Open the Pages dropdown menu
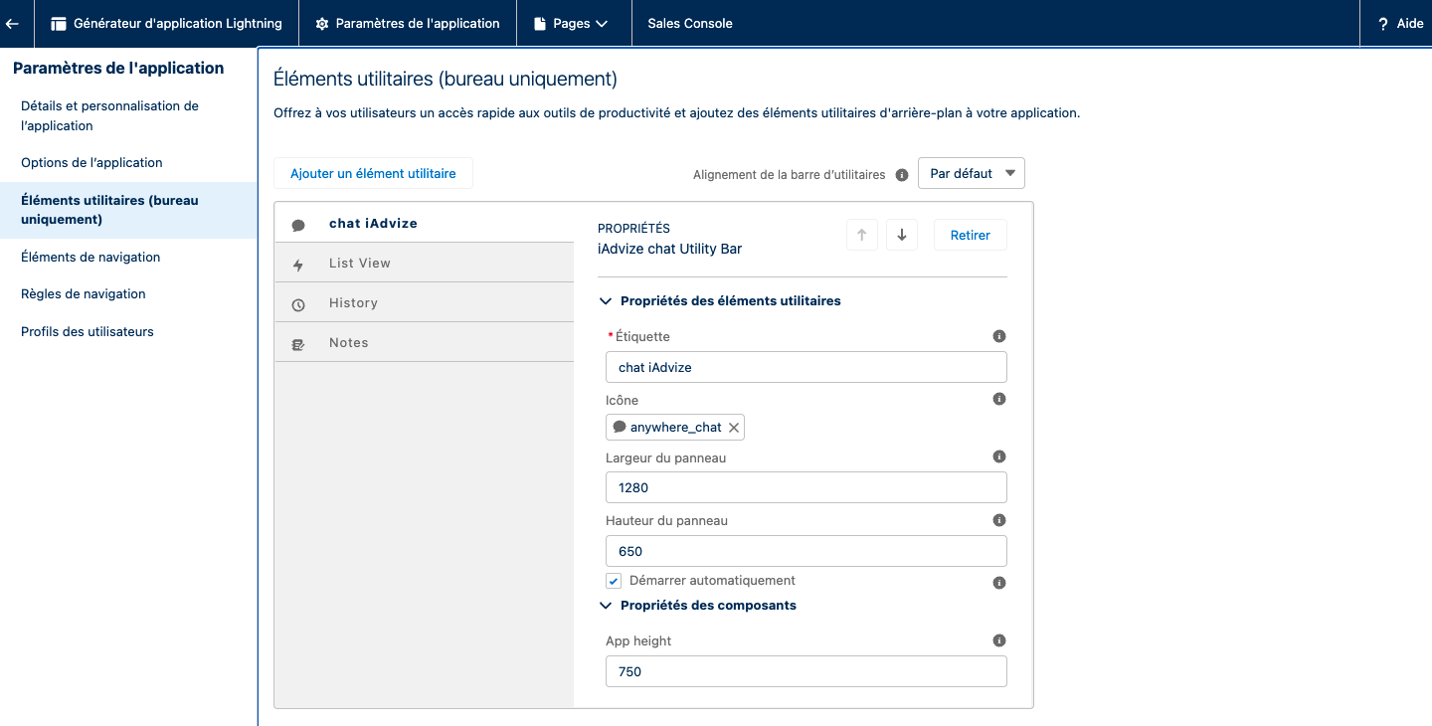The width and height of the screenshot is (1432, 726). pos(572,23)
